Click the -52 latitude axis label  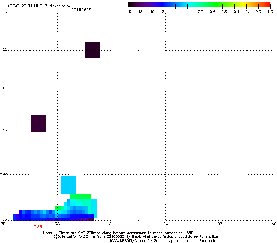(x=3, y=50)
